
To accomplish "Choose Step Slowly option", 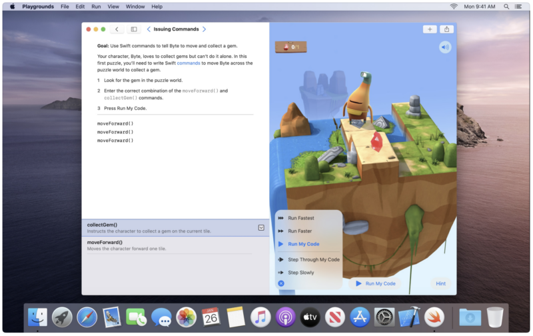I will (300, 273).
